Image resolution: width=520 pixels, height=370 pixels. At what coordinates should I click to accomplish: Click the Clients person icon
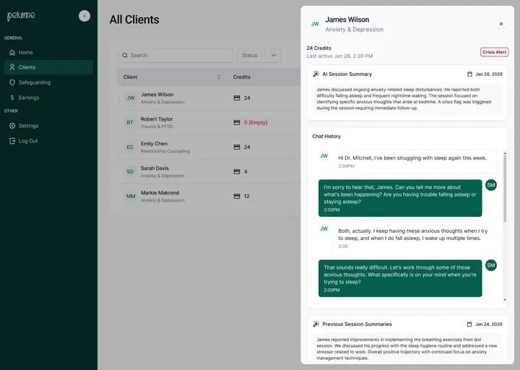coord(12,67)
